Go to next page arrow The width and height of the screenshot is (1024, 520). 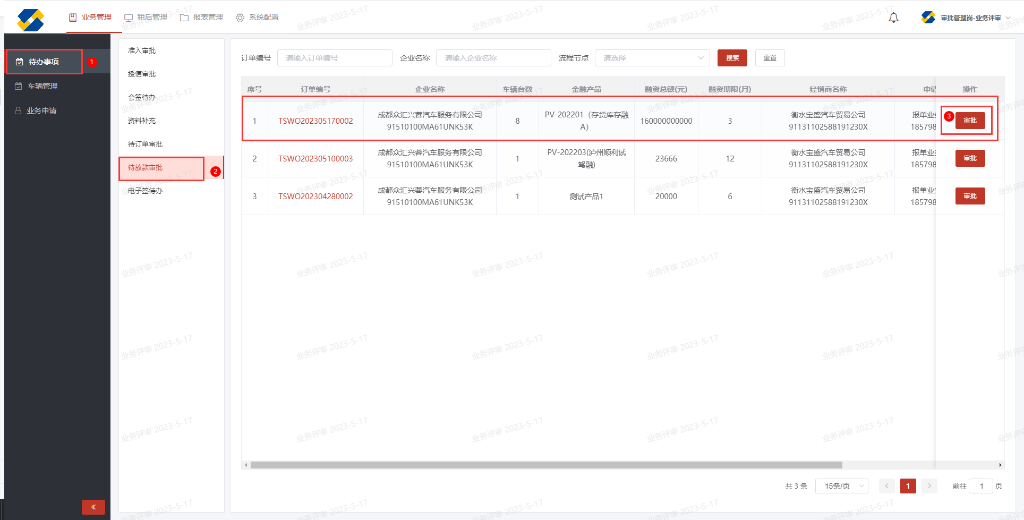coord(929,486)
